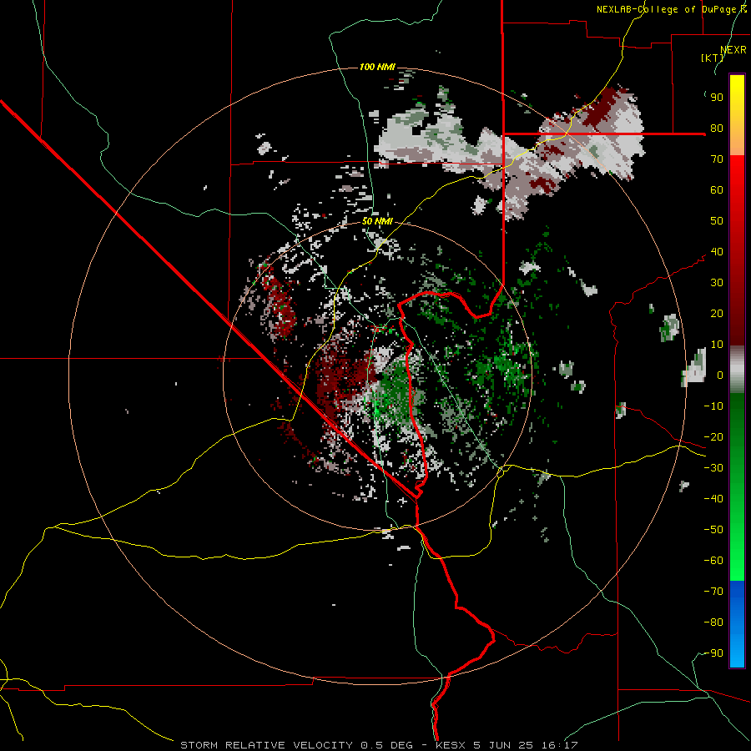751x751 pixels.
Task: Click the "NEXLAB-College of DuPage" header text
Action: (x=668, y=9)
